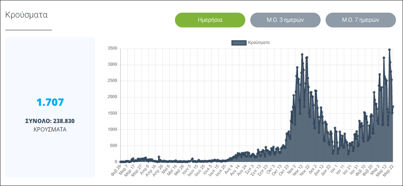Click the 1000 y-axis label
This screenshot has width=403, height=186.
[x=112, y=129]
